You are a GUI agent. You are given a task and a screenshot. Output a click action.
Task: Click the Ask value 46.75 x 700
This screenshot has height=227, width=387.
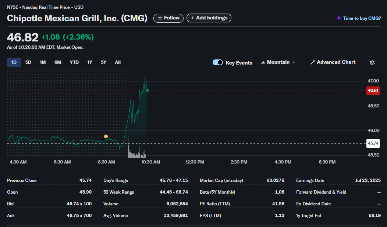(79, 215)
